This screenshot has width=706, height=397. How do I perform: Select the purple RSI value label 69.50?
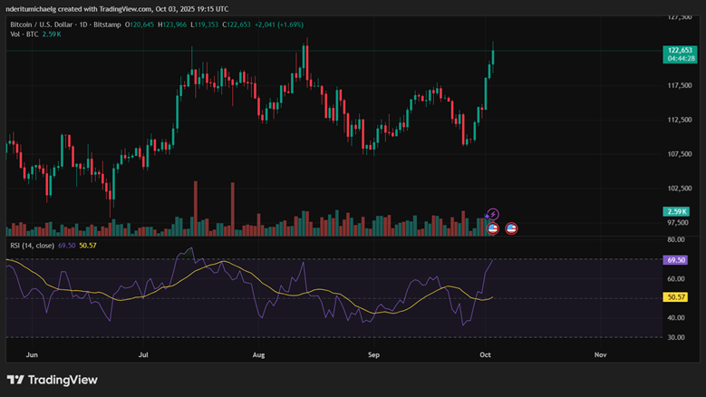click(x=675, y=260)
